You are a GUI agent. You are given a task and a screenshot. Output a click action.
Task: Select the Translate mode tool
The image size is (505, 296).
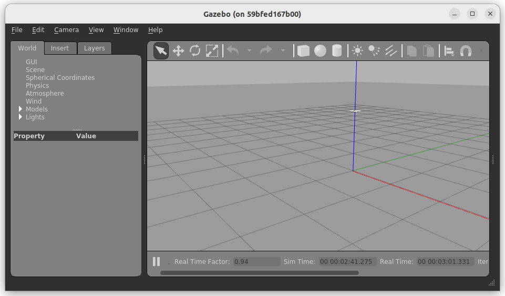(x=178, y=51)
